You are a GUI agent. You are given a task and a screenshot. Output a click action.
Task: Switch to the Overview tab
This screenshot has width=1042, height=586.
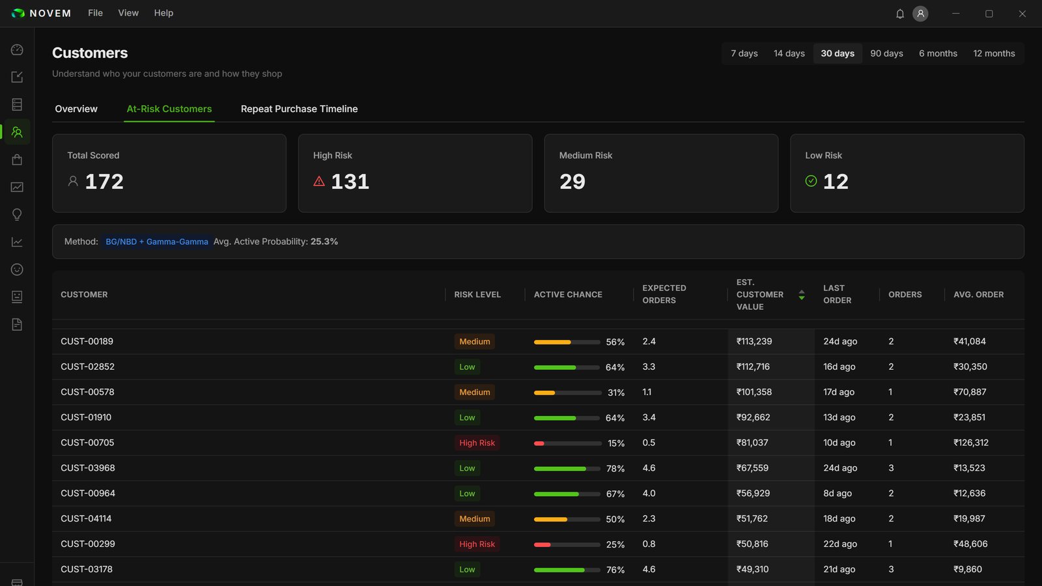coord(76,109)
